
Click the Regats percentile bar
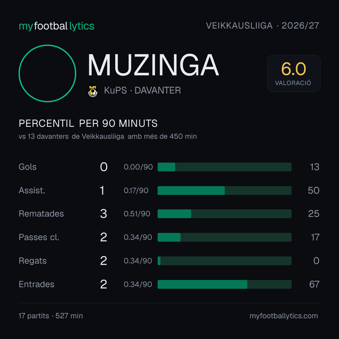224,261
